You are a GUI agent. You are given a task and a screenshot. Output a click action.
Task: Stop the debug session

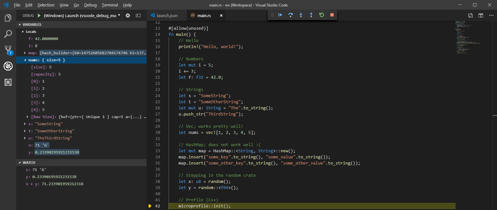pyautogui.click(x=332, y=15)
